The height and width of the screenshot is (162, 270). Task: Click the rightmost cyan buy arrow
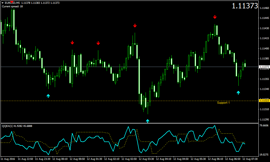(x=238, y=93)
